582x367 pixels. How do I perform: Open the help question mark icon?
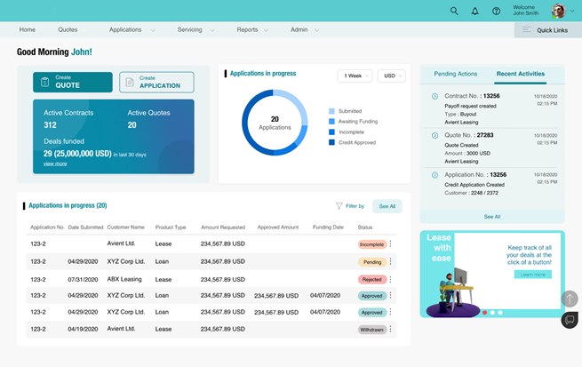497,11
